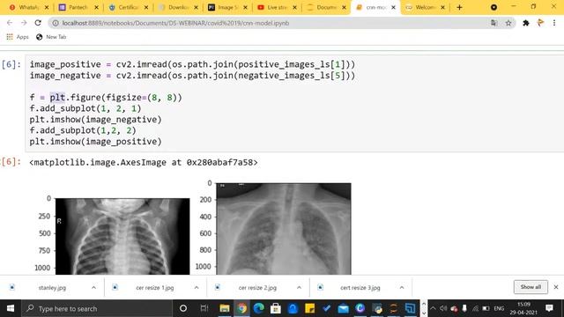The width and height of the screenshot is (564, 317).
Task: Open download options for cer resize 1.jpg
Action: [197, 288]
